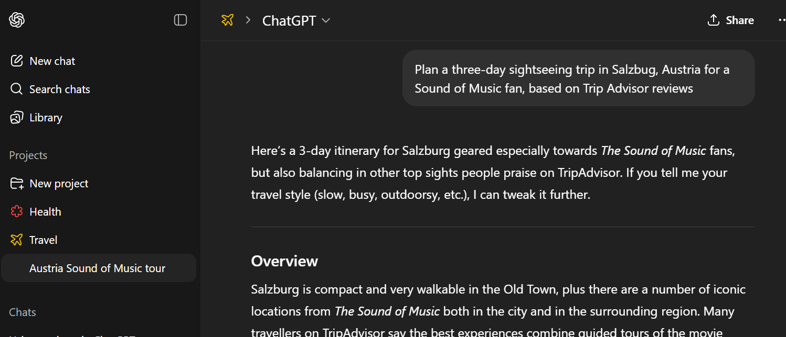Screen dimensions: 786x337
Task: Click the Library label in sidebar
Action: click(46, 117)
